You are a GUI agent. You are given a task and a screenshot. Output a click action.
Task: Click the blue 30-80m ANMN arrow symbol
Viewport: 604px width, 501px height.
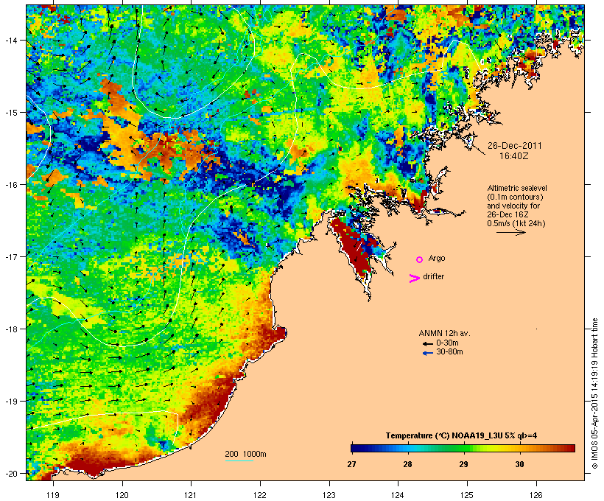pyautogui.click(x=427, y=353)
